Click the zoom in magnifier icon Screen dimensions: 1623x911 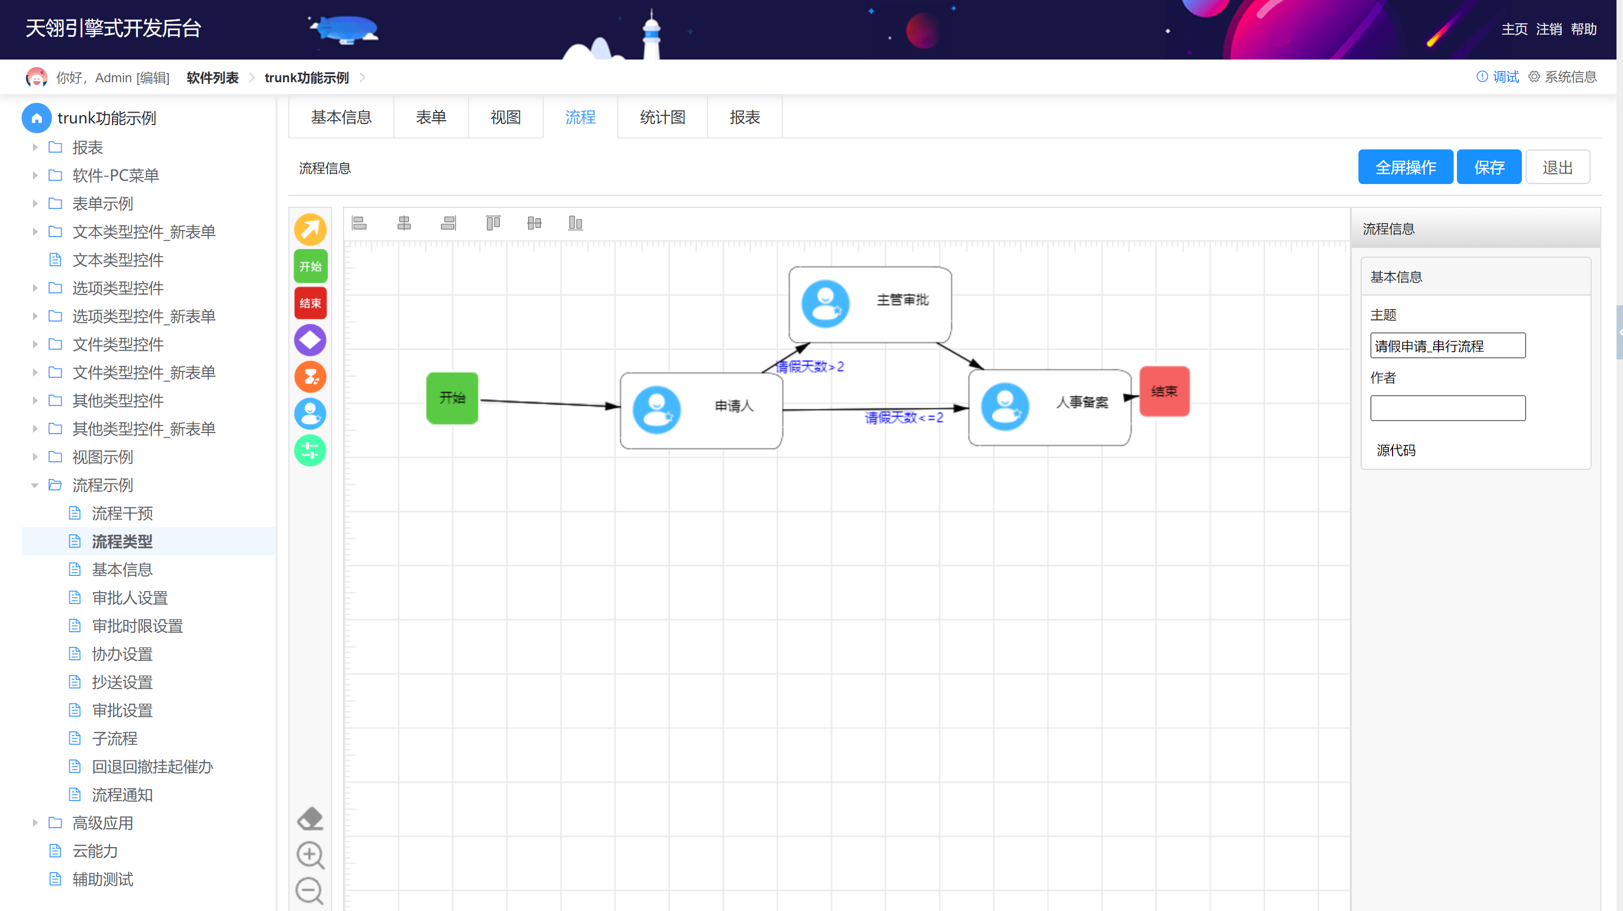pyautogui.click(x=310, y=855)
